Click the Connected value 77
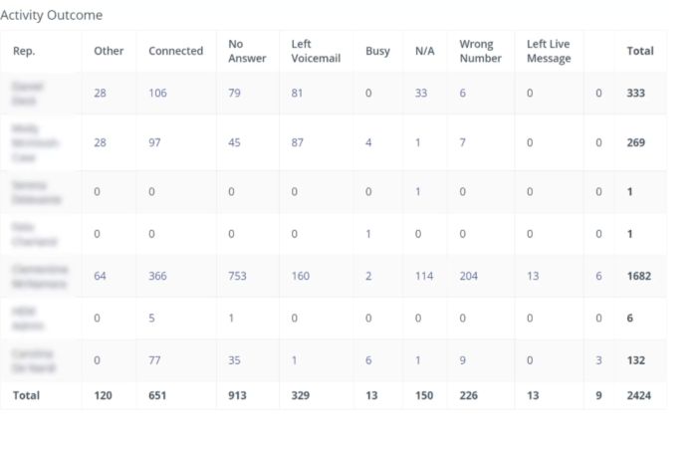The width and height of the screenshot is (697, 449). click(154, 360)
